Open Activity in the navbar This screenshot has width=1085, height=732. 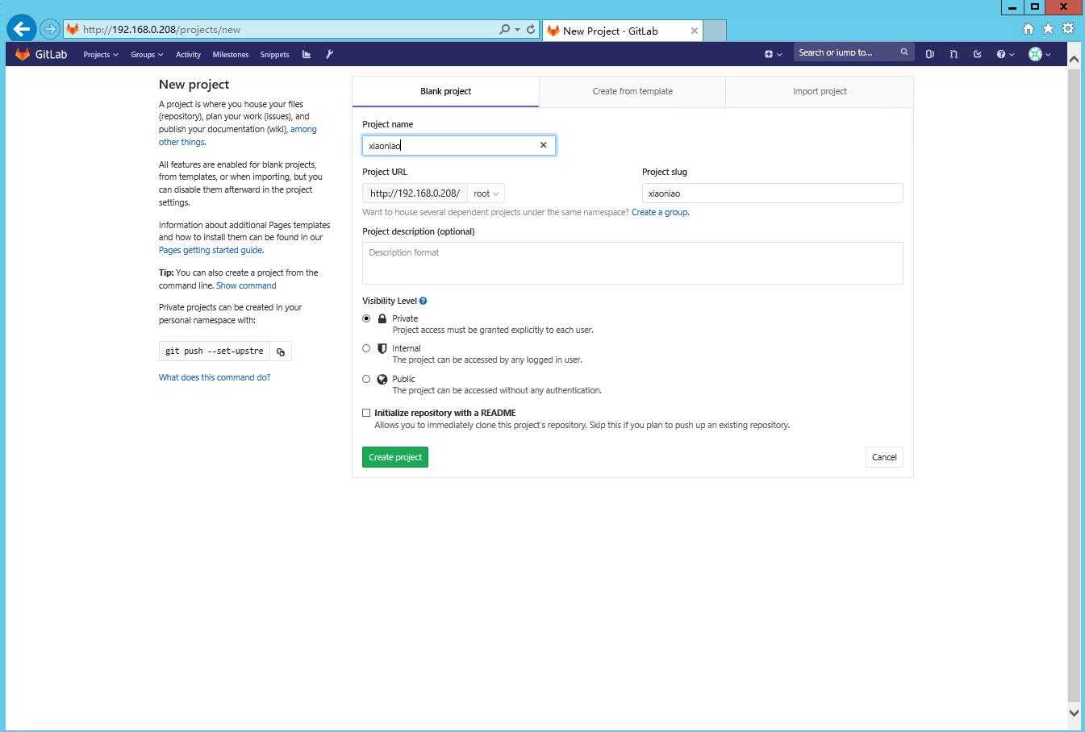(188, 54)
